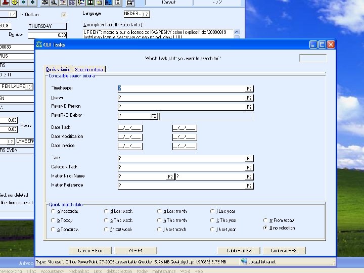Open the maintEnance menu
This screenshot has width=364, height=273.
(164, 271)
